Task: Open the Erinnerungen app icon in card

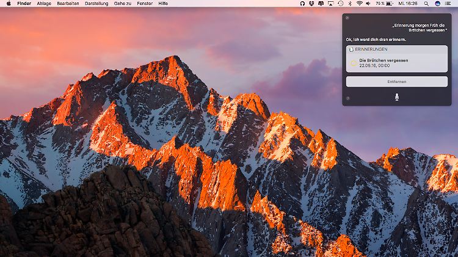Action: (351, 49)
